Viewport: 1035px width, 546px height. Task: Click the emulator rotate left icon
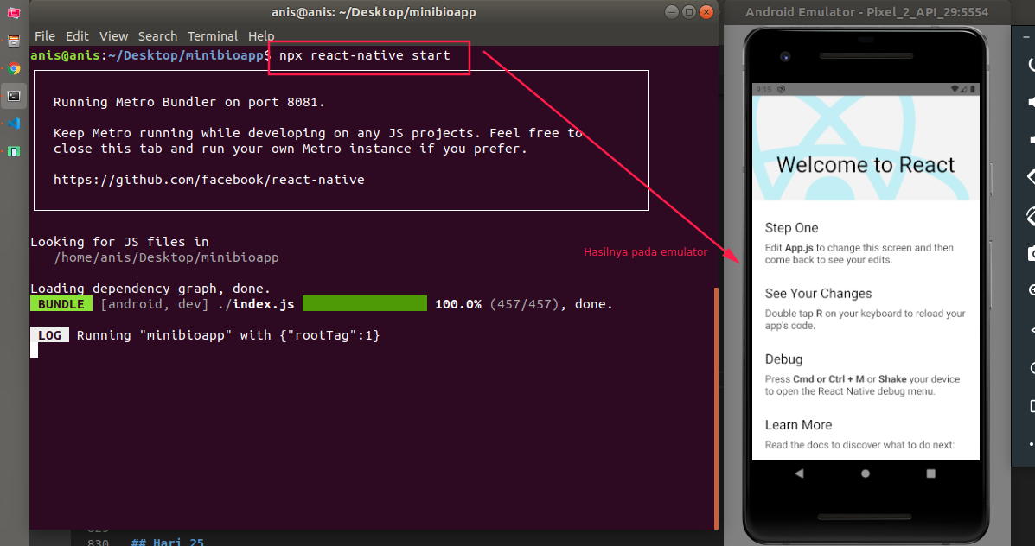[x=1031, y=177]
